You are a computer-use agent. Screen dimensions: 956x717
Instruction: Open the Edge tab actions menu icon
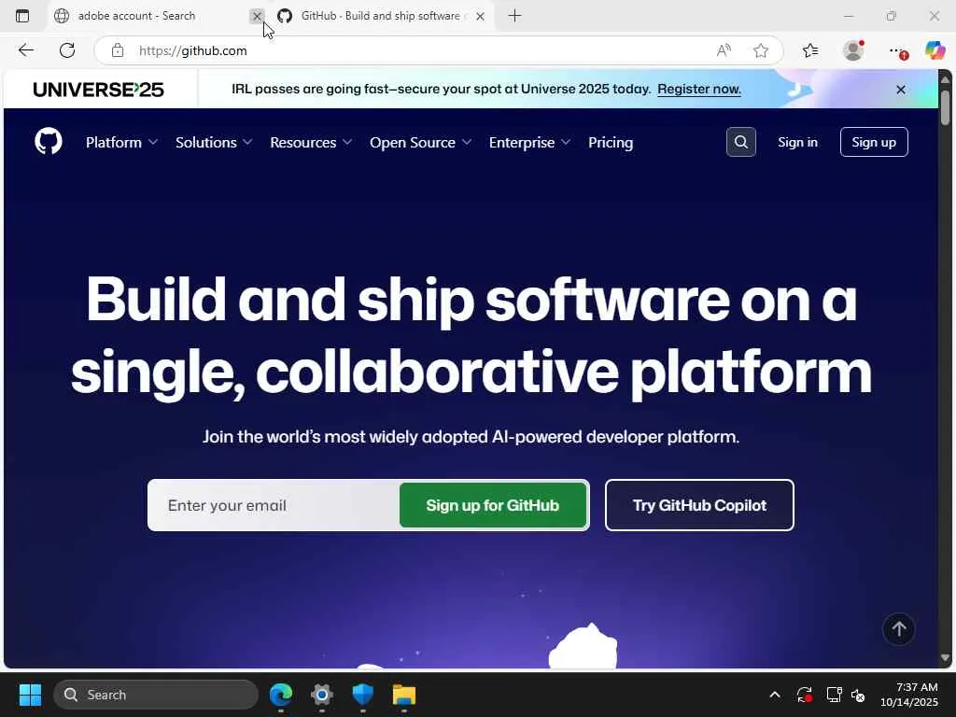(x=22, y=16)
